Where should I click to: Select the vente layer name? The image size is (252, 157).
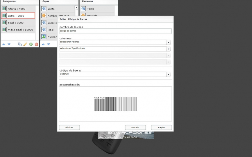click(x=51, y=9)
